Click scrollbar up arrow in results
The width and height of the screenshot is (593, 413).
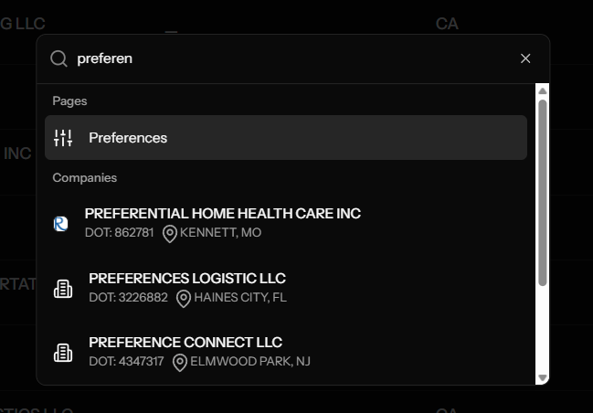tap(542, 91)
